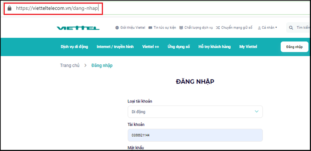Image resolution: width=311 pixels, height=151 pixels.
Task: Open the Viettel ++ menu
Action: pyautogui.click(x=150, y=47)
